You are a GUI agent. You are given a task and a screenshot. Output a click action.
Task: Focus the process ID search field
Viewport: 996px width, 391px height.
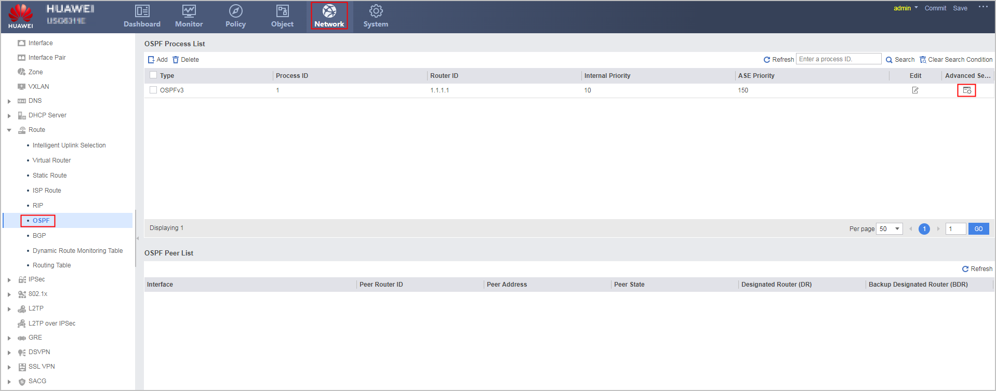pos(839,59)
